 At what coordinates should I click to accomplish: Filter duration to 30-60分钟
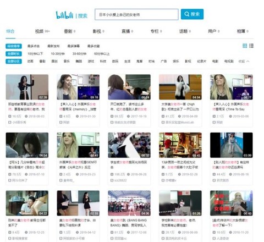point(79,54)
